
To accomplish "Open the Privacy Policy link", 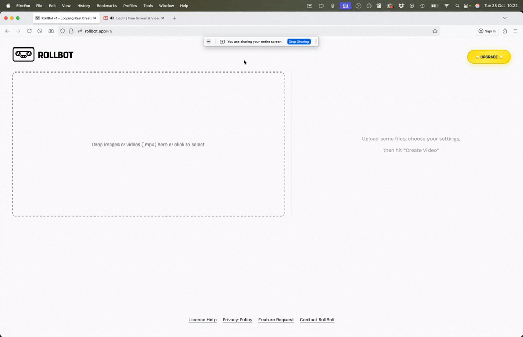I will point(237,320).
